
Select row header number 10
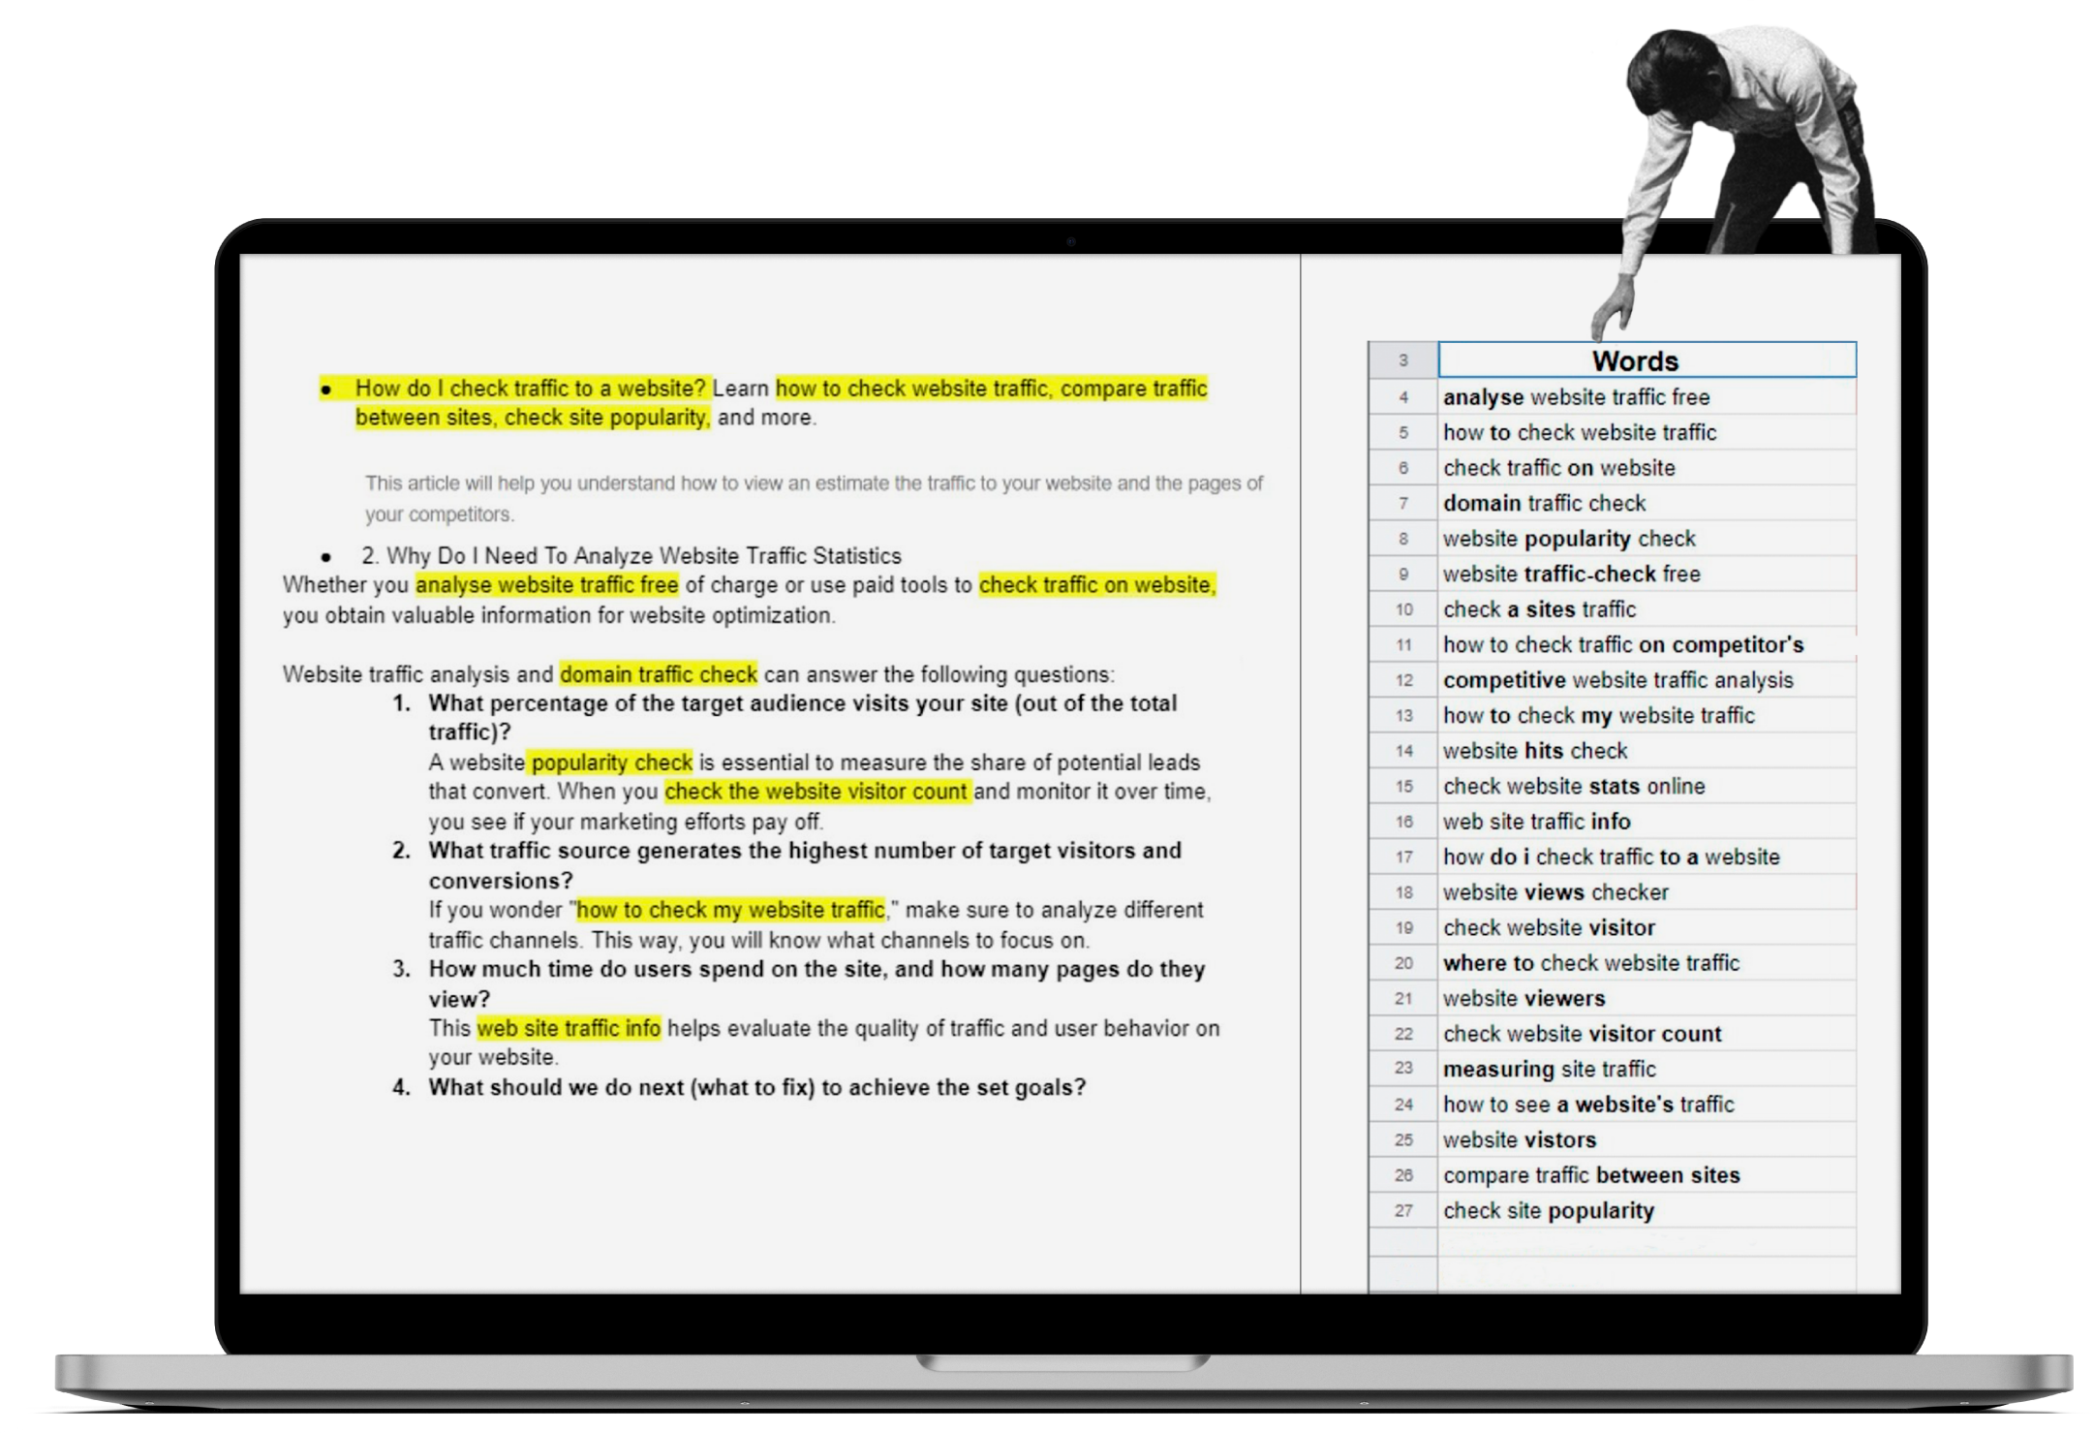coord(1403,609)
